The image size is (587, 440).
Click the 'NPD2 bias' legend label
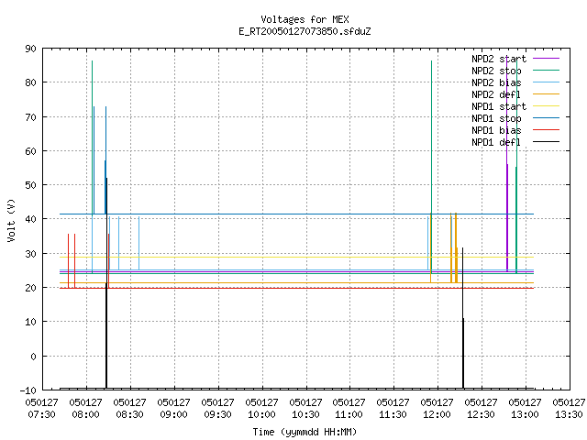[496, 82]
